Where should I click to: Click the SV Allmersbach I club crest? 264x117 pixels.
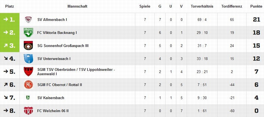click(x=28, y=20)
